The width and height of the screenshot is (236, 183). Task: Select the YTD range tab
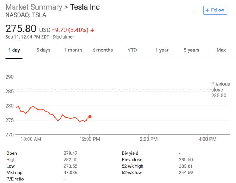[132, 50]
